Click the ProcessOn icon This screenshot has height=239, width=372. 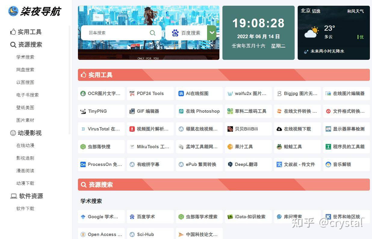coord(83,164)
